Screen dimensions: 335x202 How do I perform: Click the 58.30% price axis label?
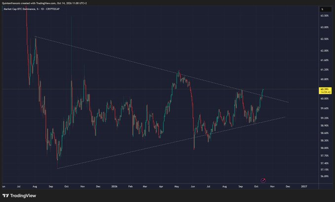[x=324, y=140]
